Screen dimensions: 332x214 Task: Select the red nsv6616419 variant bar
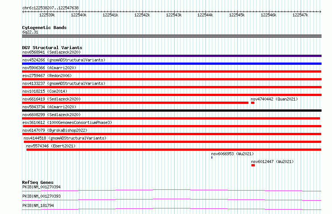pos(135,103)
